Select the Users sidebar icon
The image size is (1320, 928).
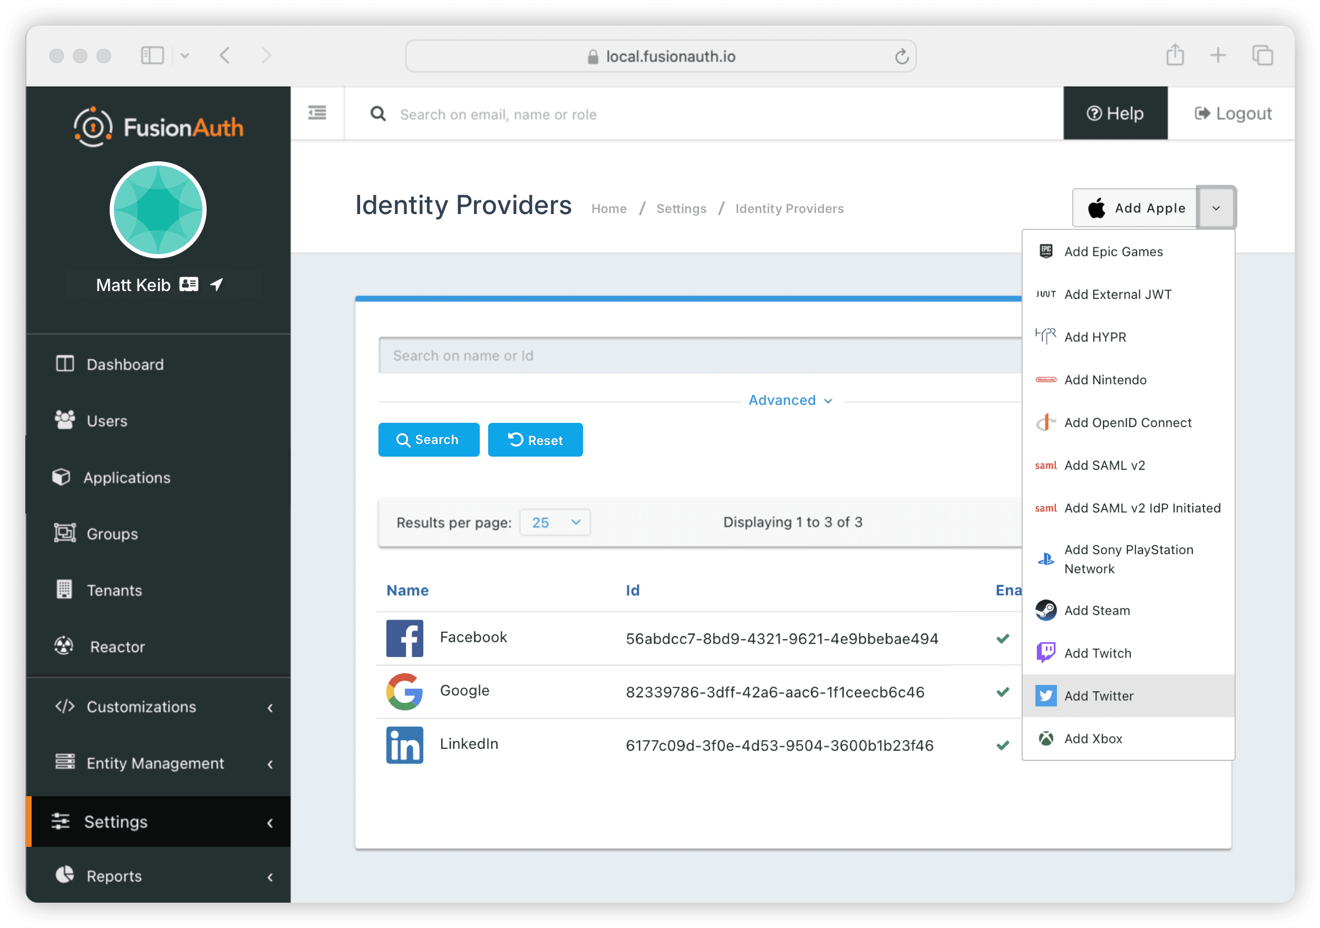pos(65,420)
